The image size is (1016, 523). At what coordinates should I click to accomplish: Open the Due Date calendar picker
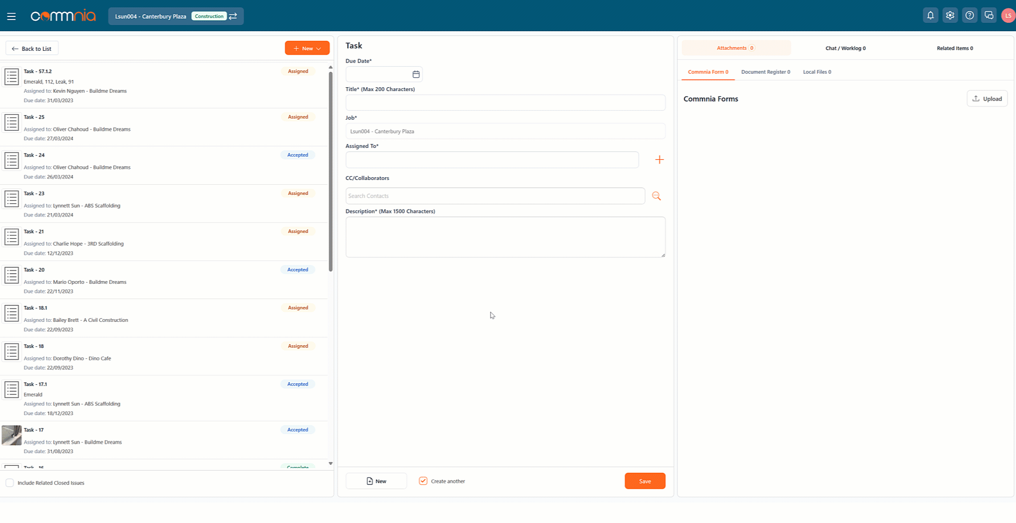(416, 75)
